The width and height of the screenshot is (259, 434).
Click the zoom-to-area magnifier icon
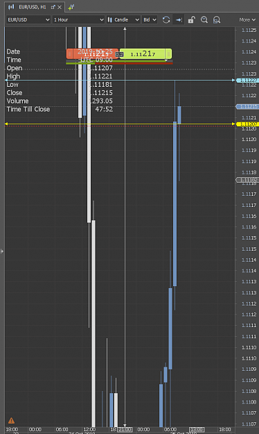(x=217, y=19)
